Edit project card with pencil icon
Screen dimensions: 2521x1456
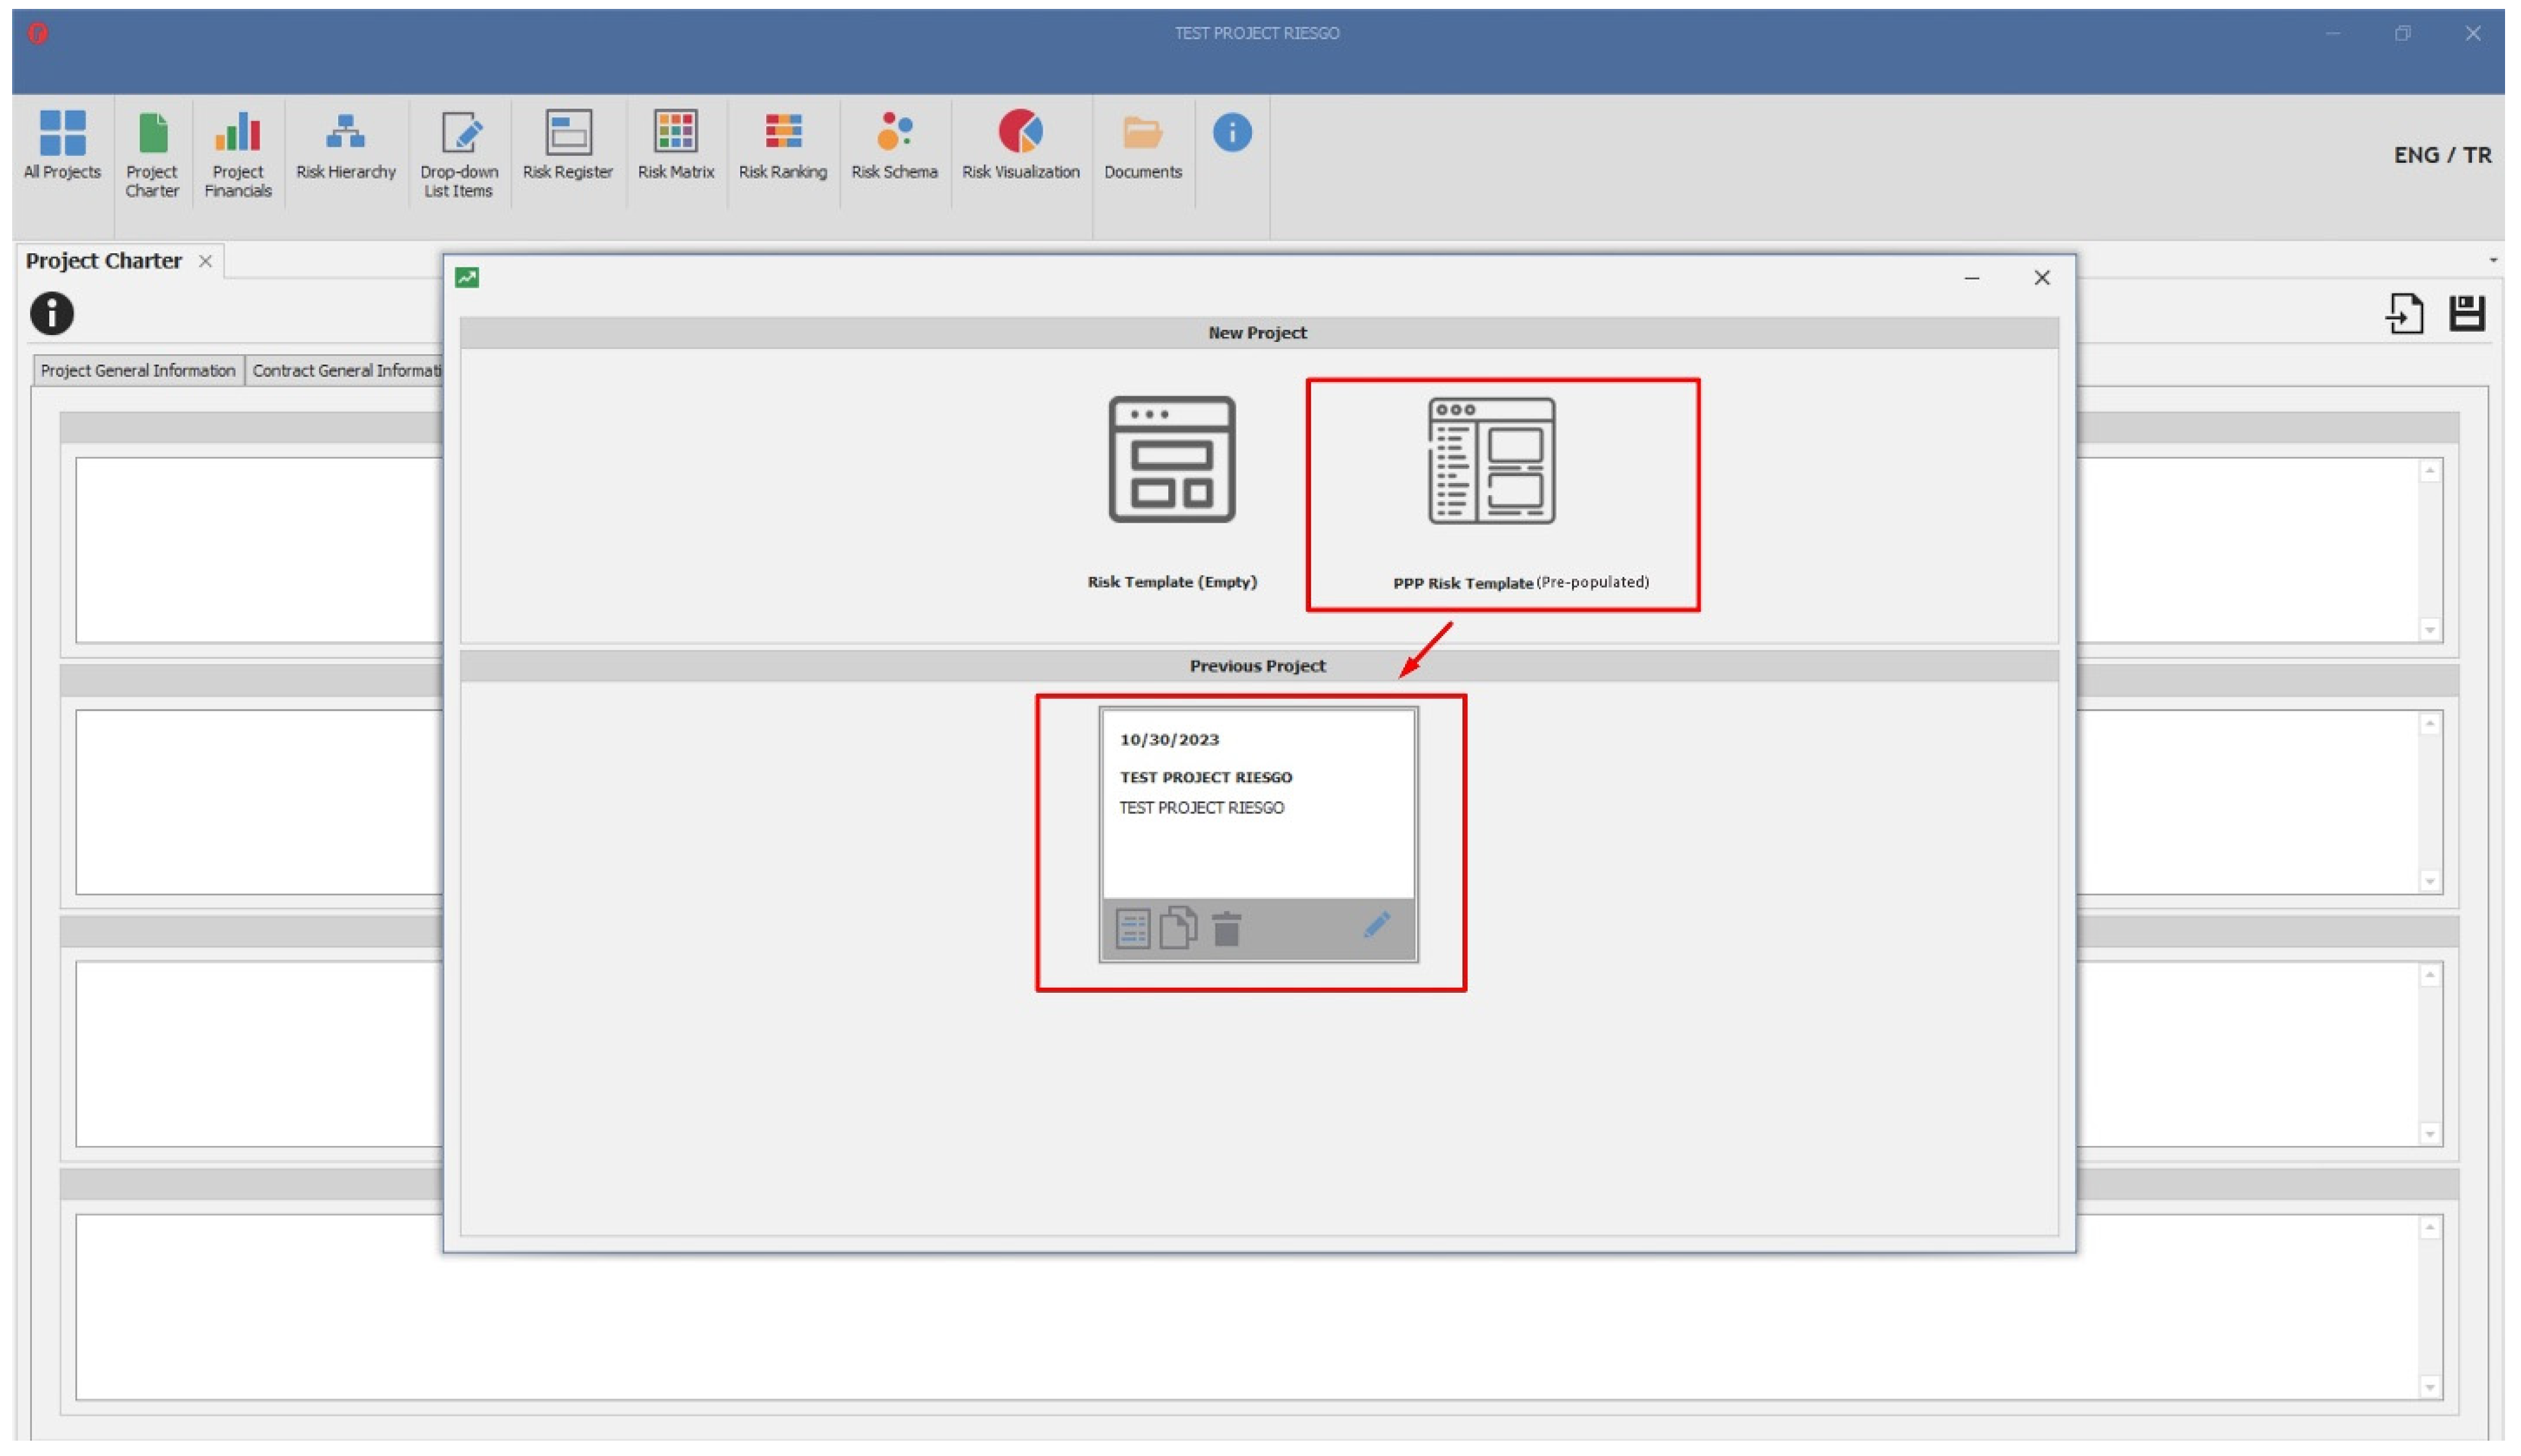1376,925
